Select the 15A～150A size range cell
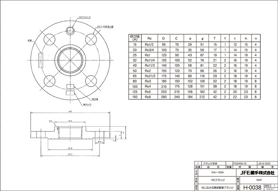The image size is (278, 191). coord(218,172)
